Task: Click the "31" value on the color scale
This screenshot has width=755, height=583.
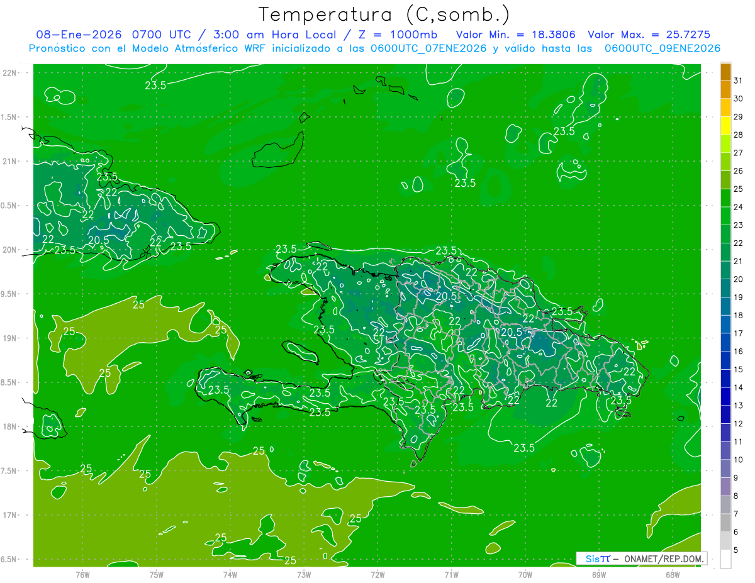Action: point(739,81)
